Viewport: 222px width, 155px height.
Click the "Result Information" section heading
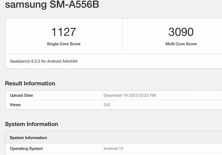30,83
